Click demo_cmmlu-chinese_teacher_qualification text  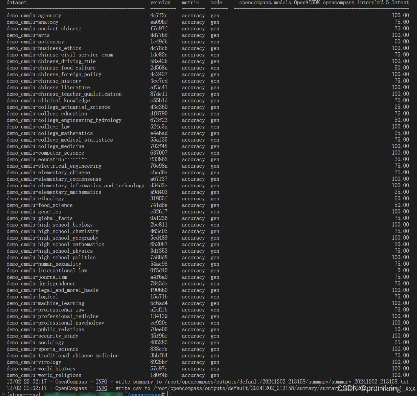click(64, 94)
